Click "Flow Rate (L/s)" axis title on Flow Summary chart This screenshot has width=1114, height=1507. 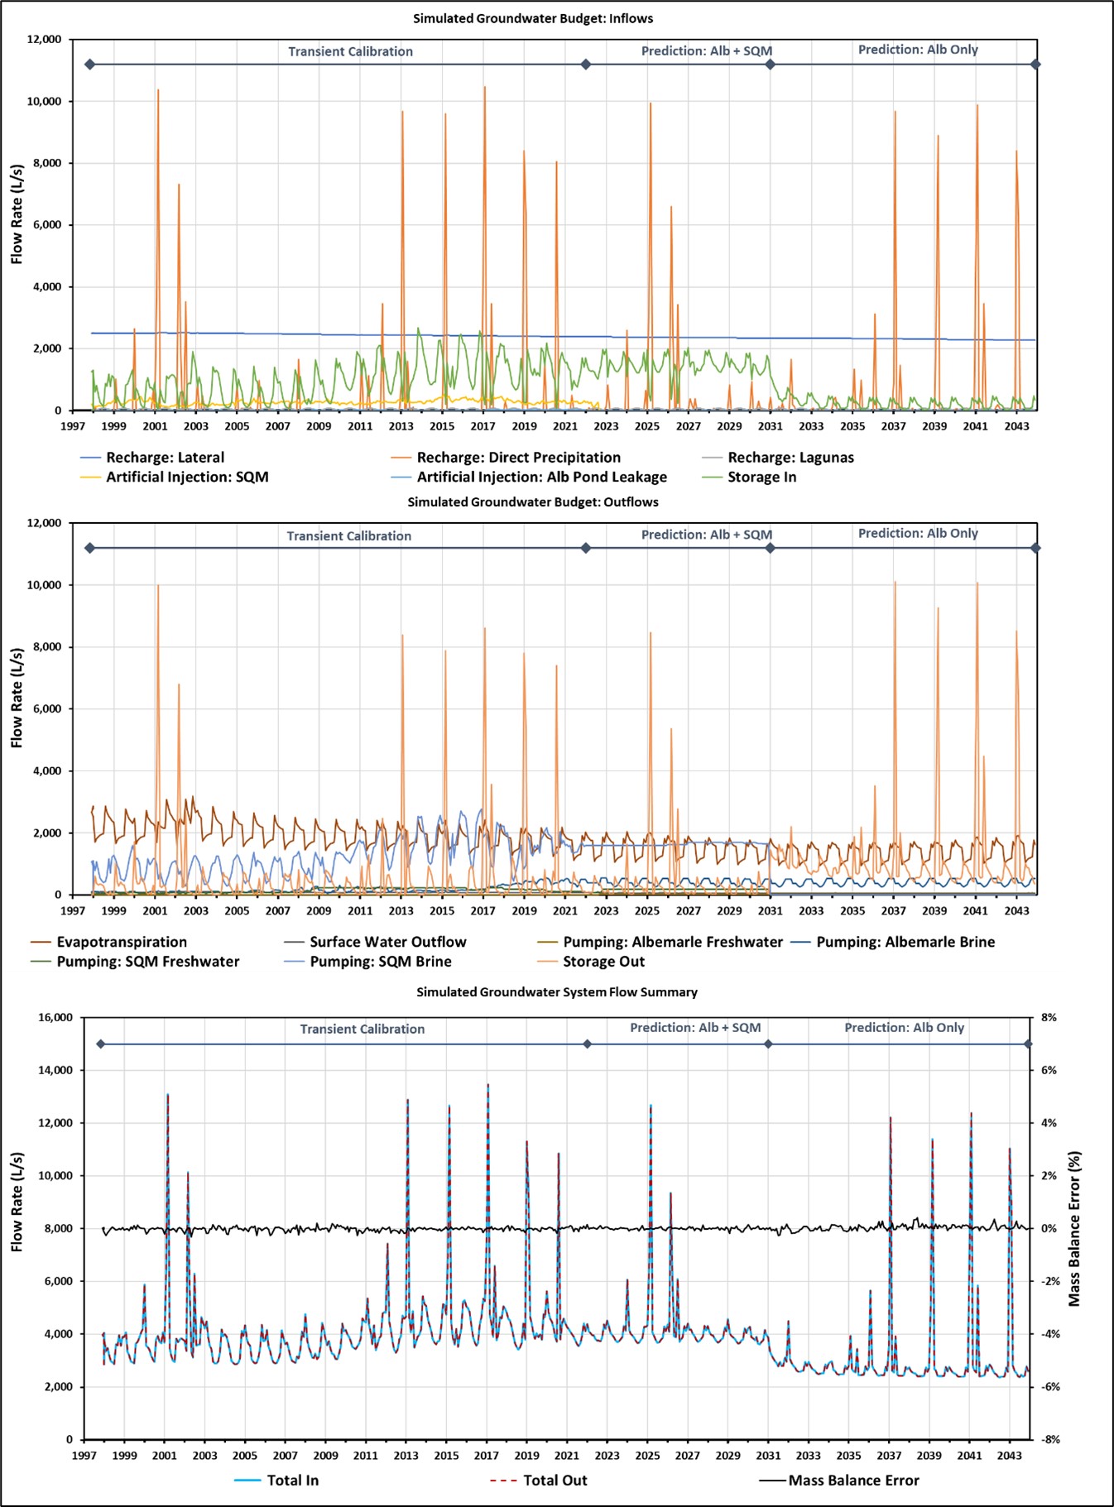[17, 1202]
